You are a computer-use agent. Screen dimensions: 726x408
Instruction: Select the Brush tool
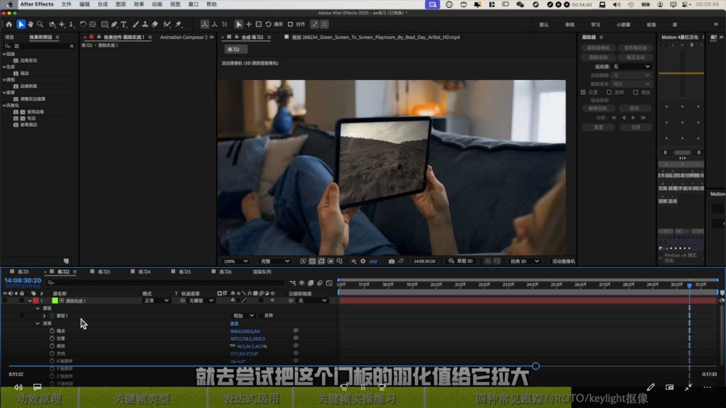135,24
